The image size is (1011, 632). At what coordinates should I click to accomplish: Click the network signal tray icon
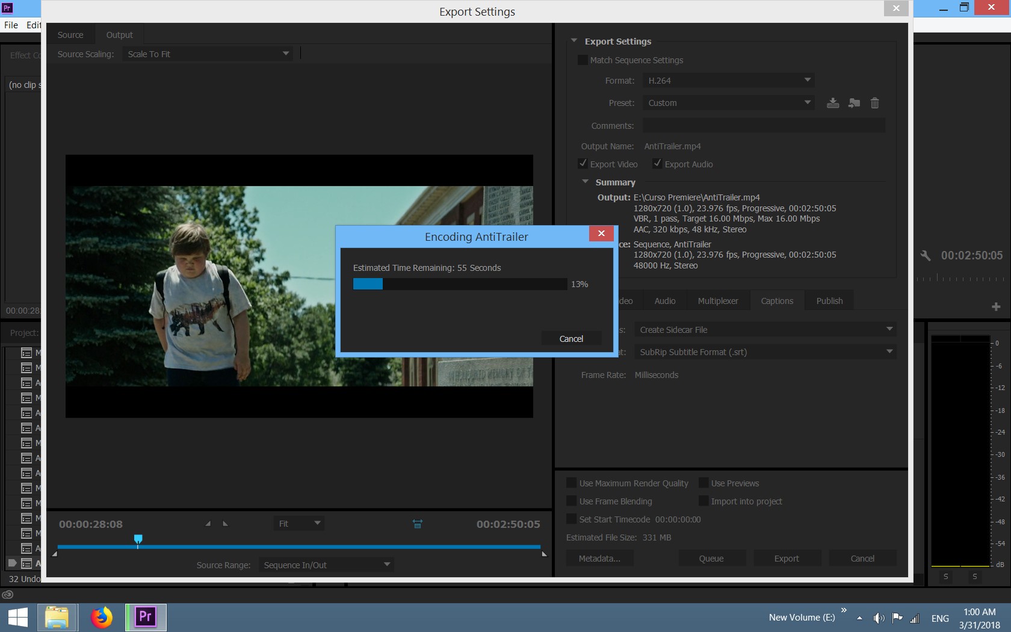coord(915,618)
